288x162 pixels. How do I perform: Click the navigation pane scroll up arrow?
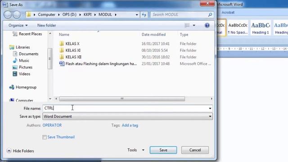[50, 34]
